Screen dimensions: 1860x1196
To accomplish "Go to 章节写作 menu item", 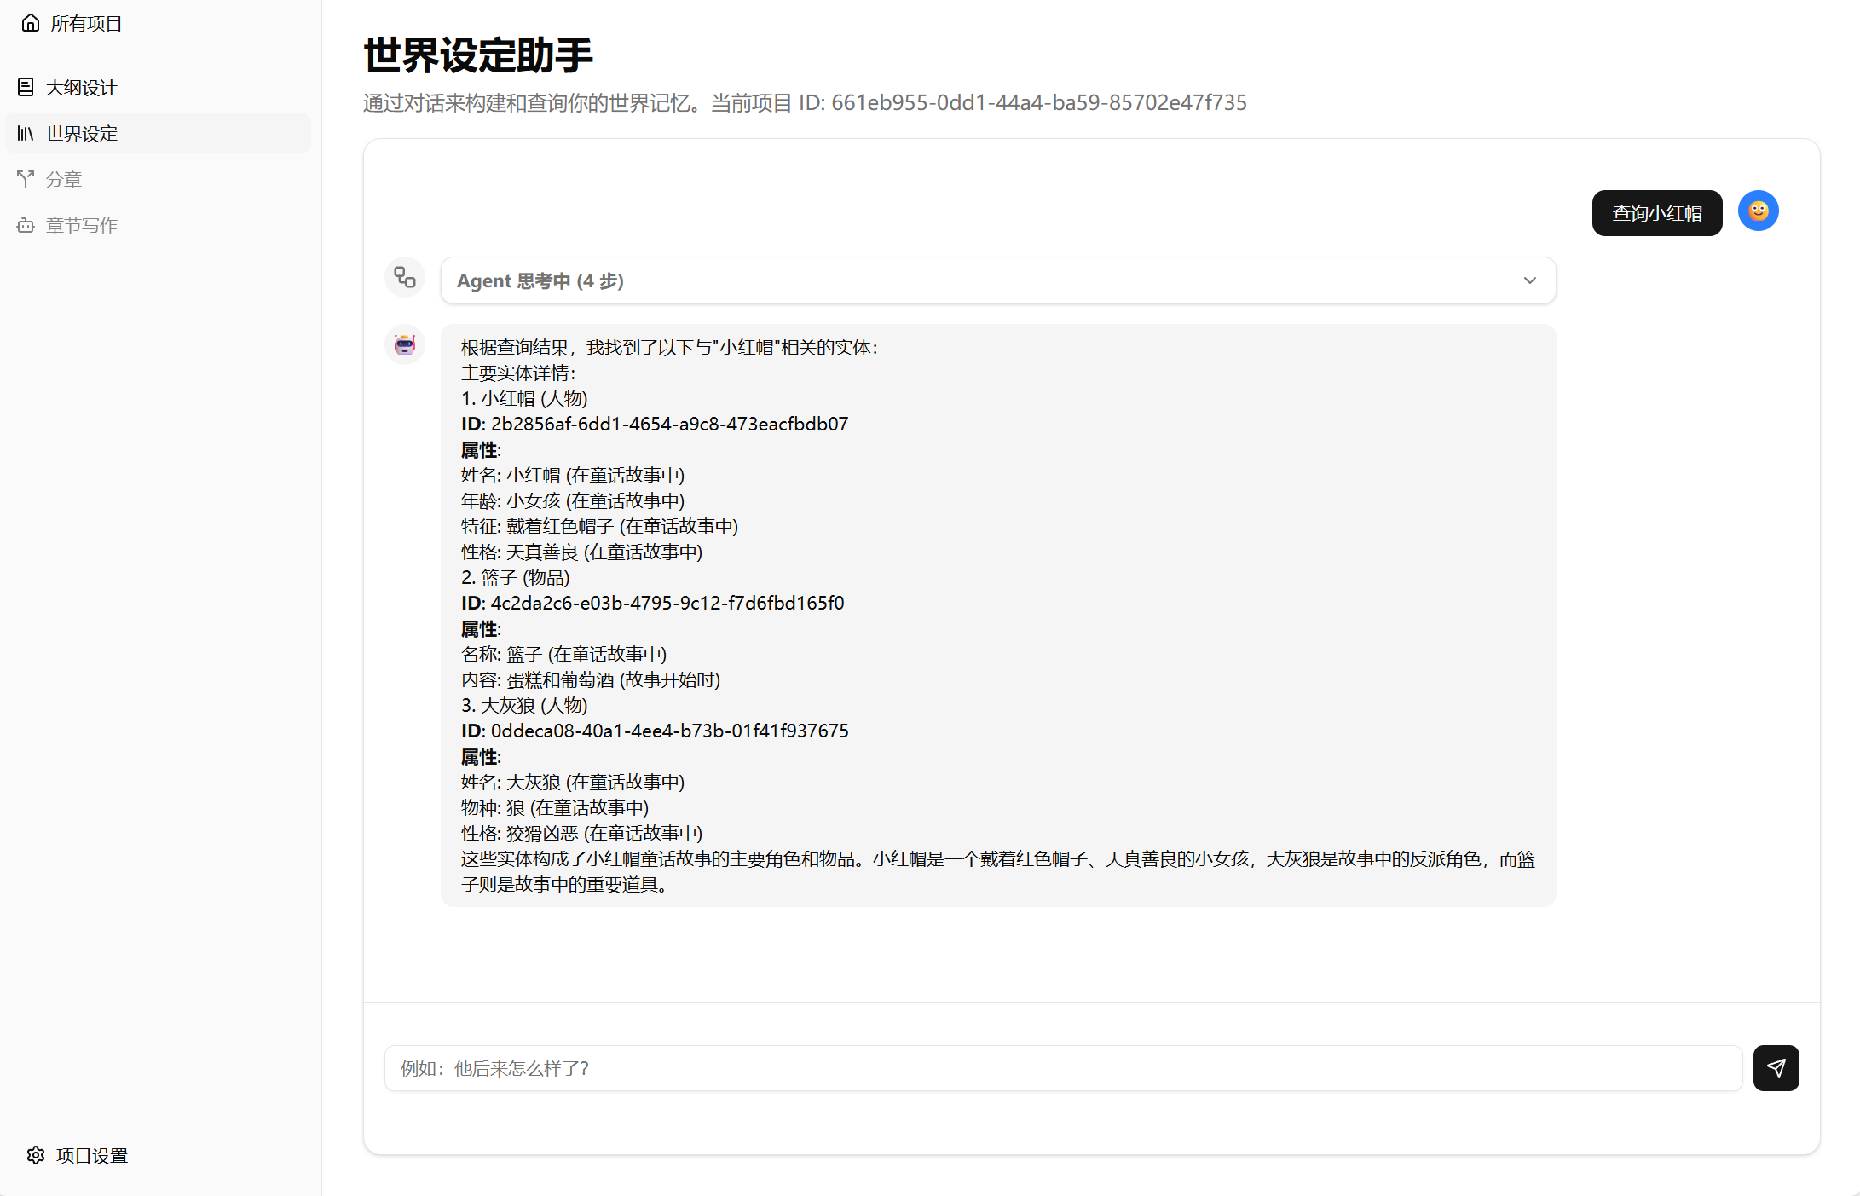I will click(82, 225).
